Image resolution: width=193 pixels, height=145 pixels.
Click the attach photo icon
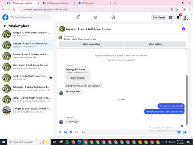point(66,132)
